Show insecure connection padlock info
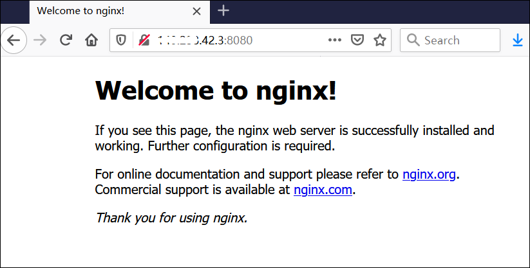530x268 pixels. coord(144,40)
